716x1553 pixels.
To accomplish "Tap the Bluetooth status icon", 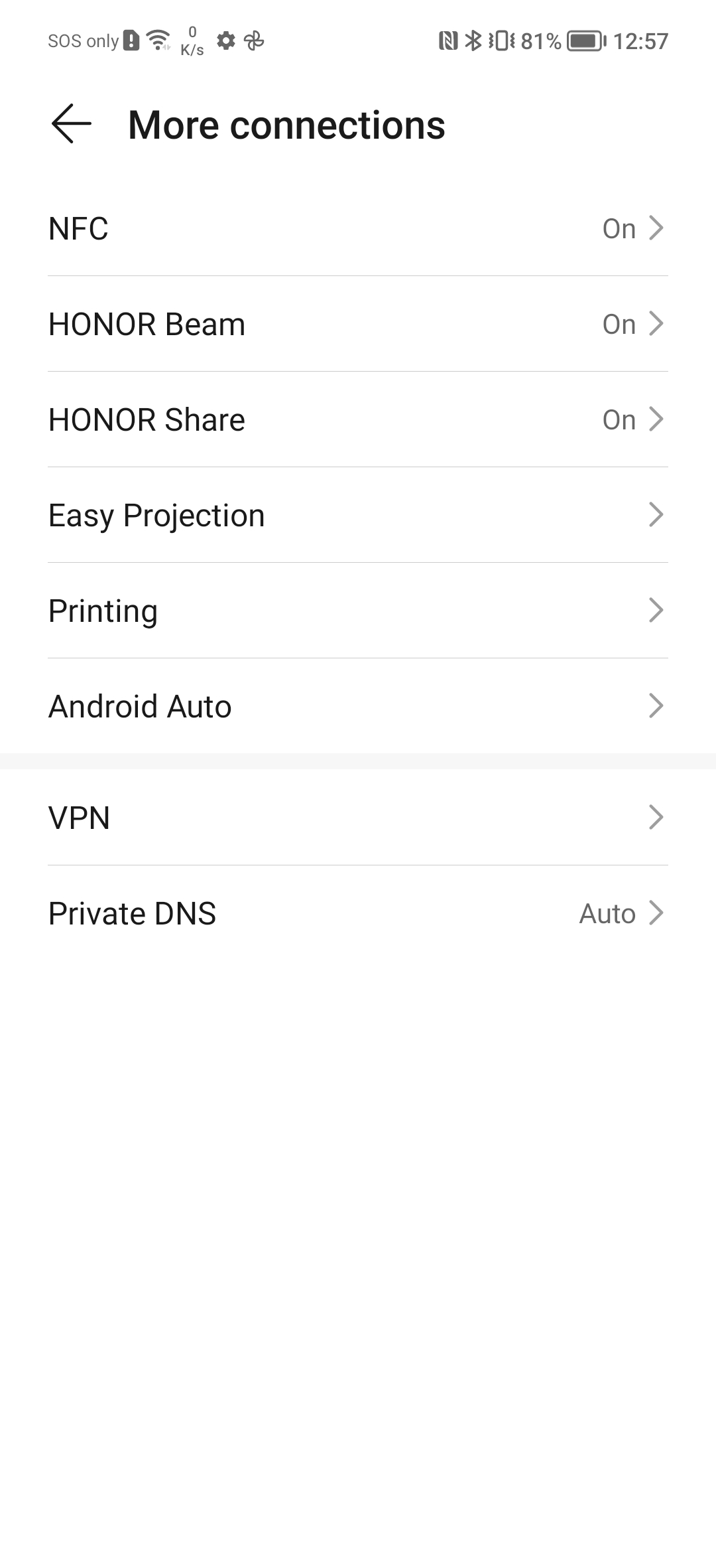I will (x=473, y=41).
